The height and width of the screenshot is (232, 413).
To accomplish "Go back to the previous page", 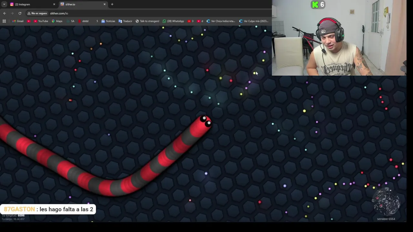I will point(5,13).
